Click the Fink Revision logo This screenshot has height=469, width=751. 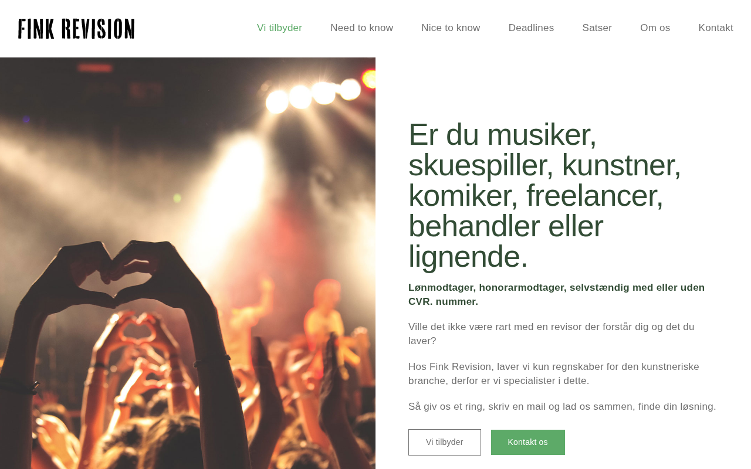[76, 29]
